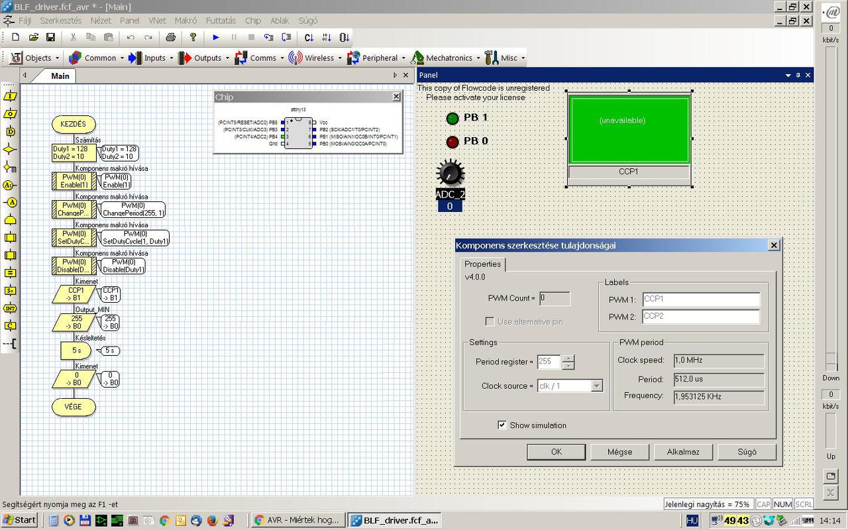This screenshot has width=848, height=530.
Task: Select the Input icon in the flowchart toolbox
Action: pyautogui.click(x=10, y=96)
